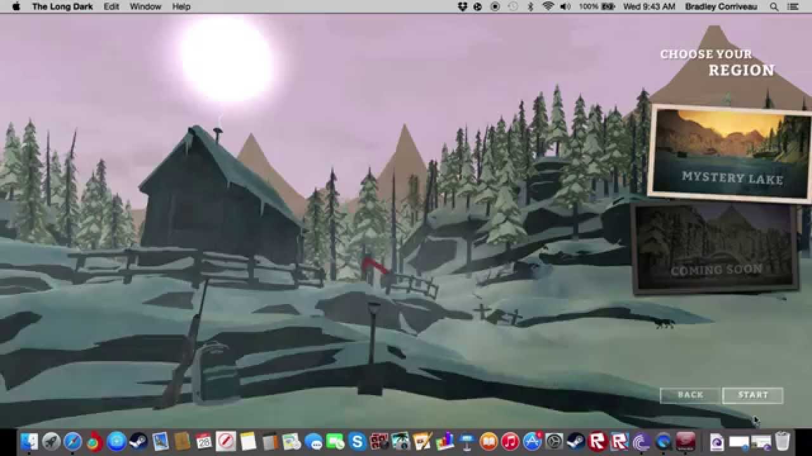
Task: Open the Trash in the dock
Action: (x=783, y=441)
